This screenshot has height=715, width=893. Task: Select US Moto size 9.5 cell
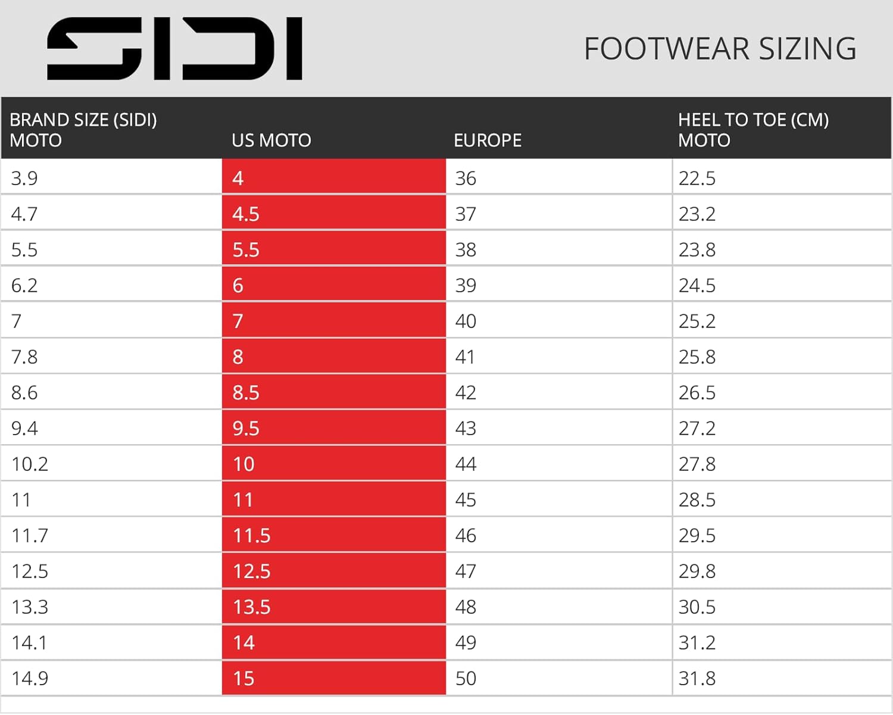coord(333,427)
